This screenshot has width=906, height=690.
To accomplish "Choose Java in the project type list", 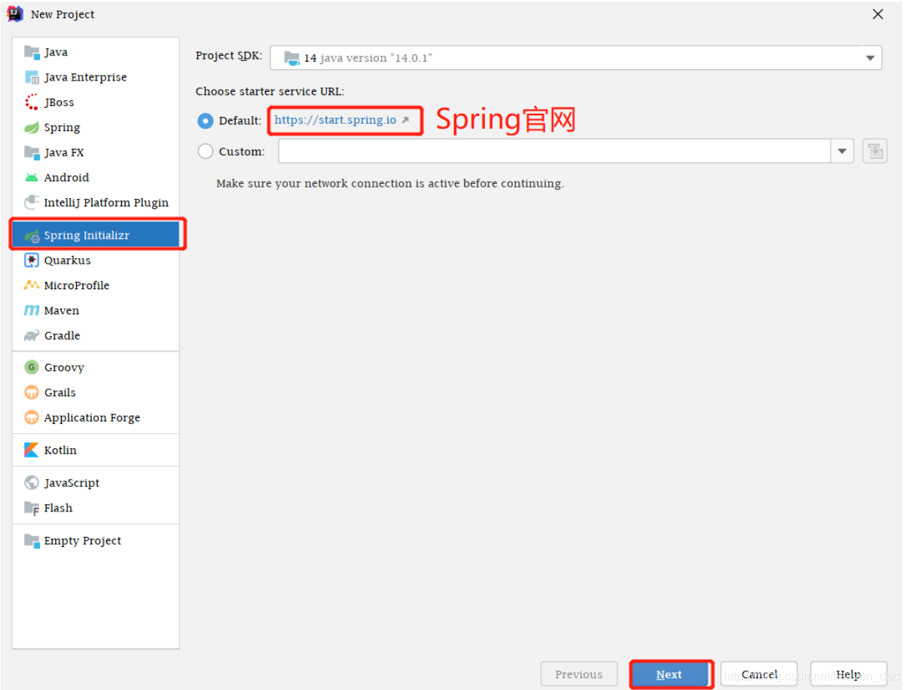I will pyautogui.click(x=96, y=52).
